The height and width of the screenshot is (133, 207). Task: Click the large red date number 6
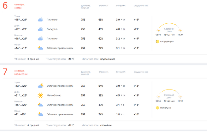[x=5, y=6]
